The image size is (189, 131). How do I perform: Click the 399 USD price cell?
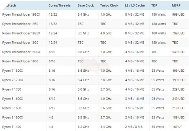[x=178, y=80]
